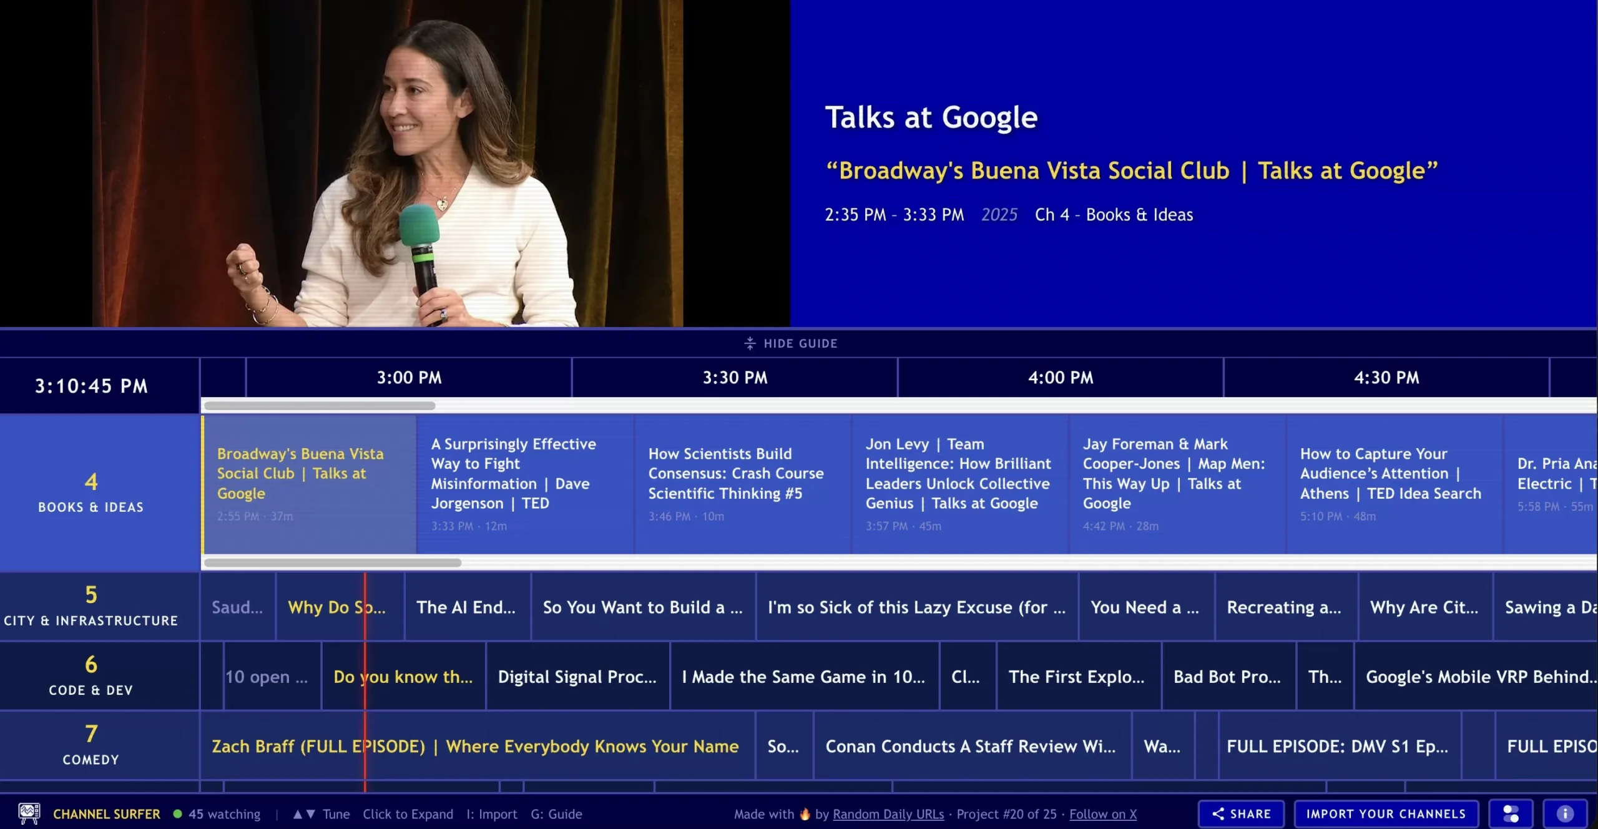
Task: Expand the Jon Levy Team Intelligence program
Action: [x=959, y=484]
